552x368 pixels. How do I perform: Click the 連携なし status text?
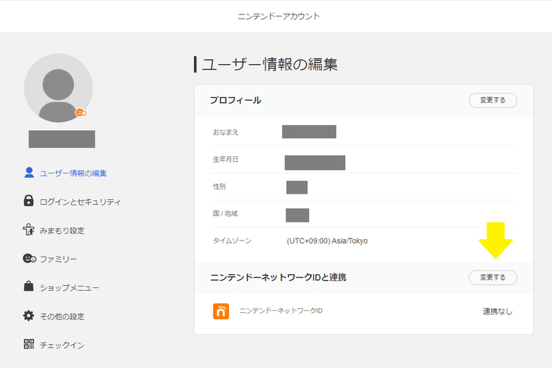coord(497,311)
